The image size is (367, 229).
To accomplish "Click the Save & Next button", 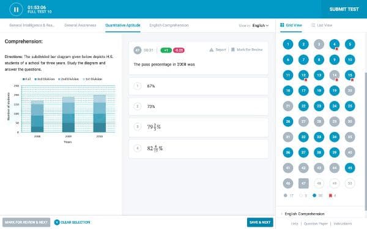I will [x=260, y=222].
